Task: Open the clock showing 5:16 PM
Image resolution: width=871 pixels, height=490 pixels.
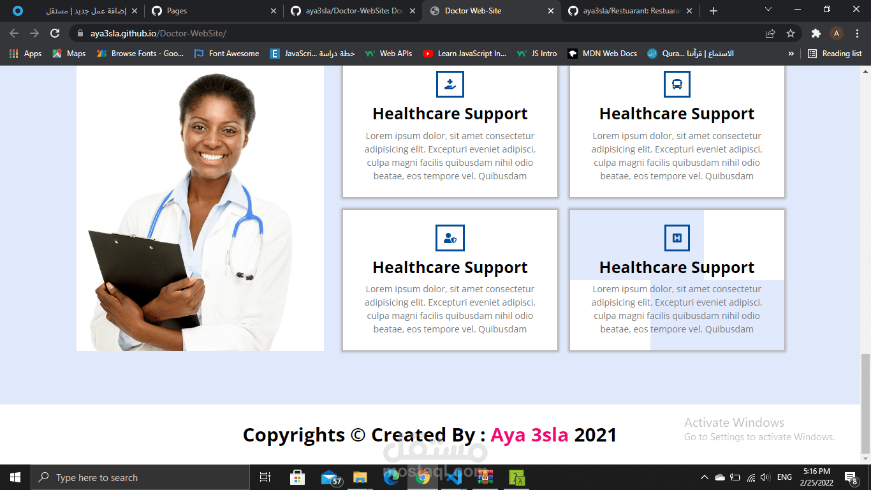Action: [x=816, y=477]
